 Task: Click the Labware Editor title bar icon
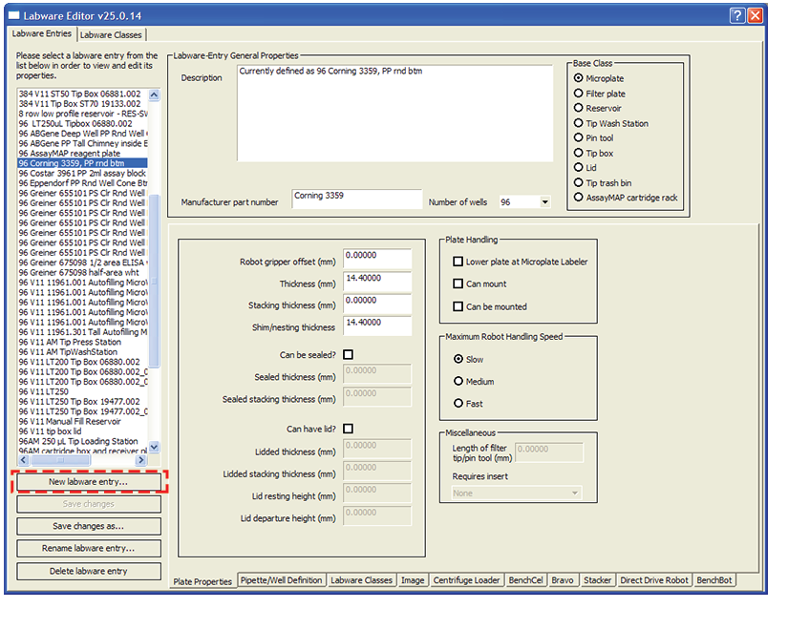pos(15,15)
